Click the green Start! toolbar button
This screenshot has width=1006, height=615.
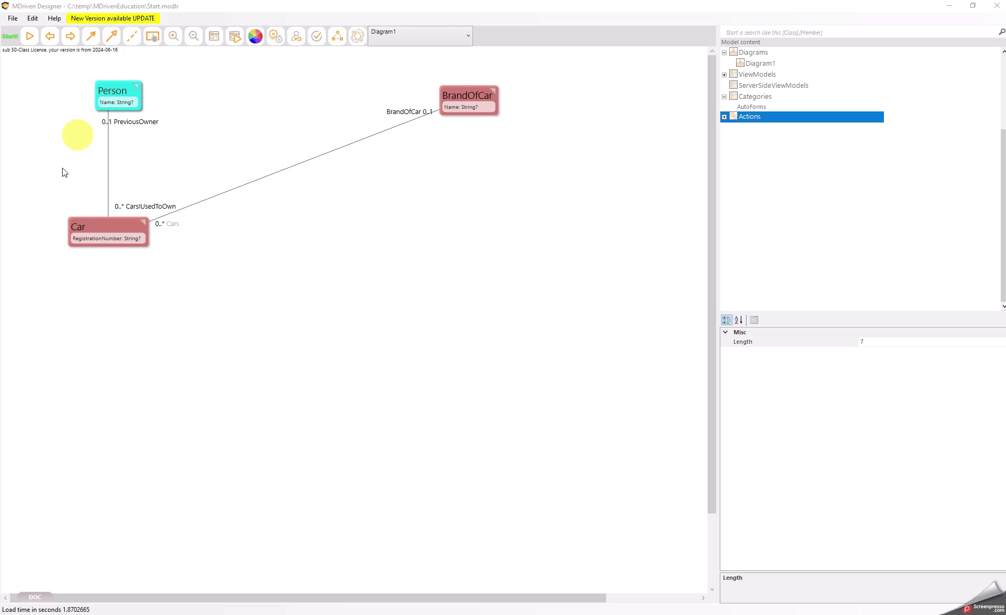pos(10,36)
